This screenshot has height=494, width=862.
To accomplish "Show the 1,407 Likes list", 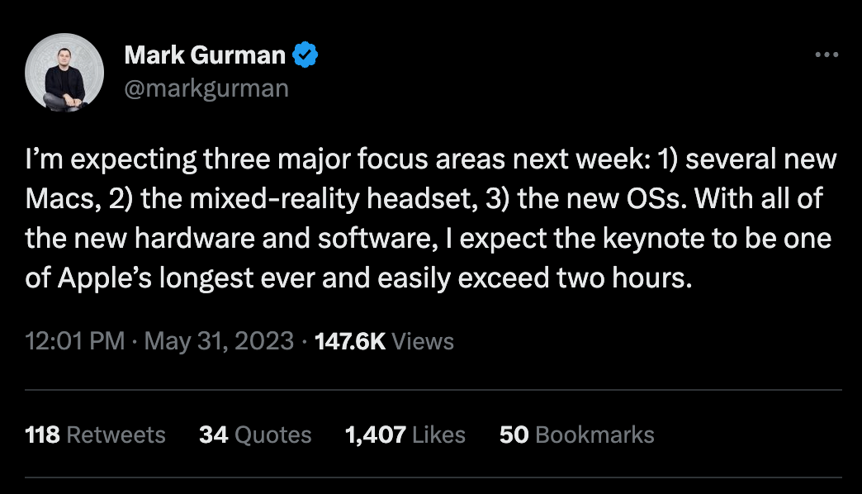I will pyautogui.click(x=376, y=435).
